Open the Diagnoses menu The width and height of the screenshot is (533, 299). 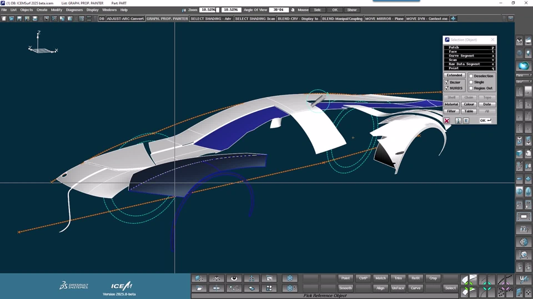coord(74,10)
